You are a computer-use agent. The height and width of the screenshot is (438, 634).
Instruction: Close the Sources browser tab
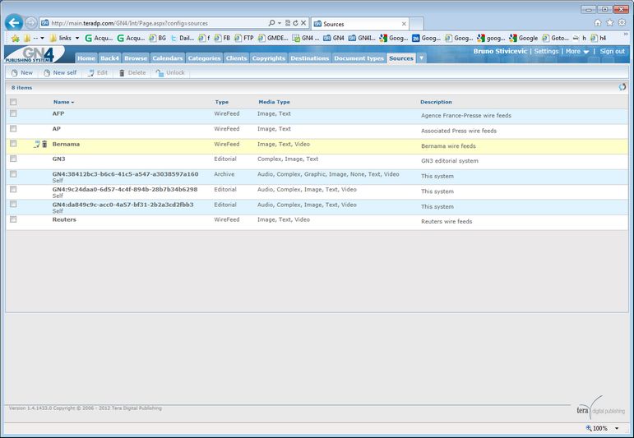point(404,24)
